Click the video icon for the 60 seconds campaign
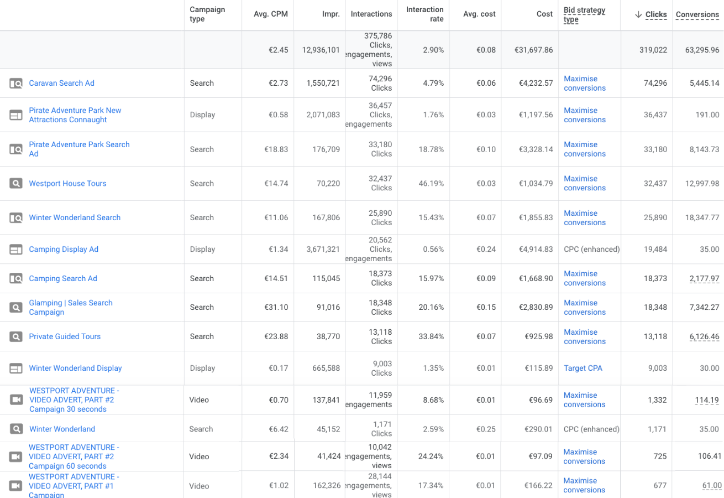724x498 pixels. pyautogui.click(x=15, y=456)
